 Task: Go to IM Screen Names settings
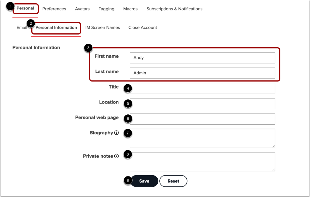point(103,27)
